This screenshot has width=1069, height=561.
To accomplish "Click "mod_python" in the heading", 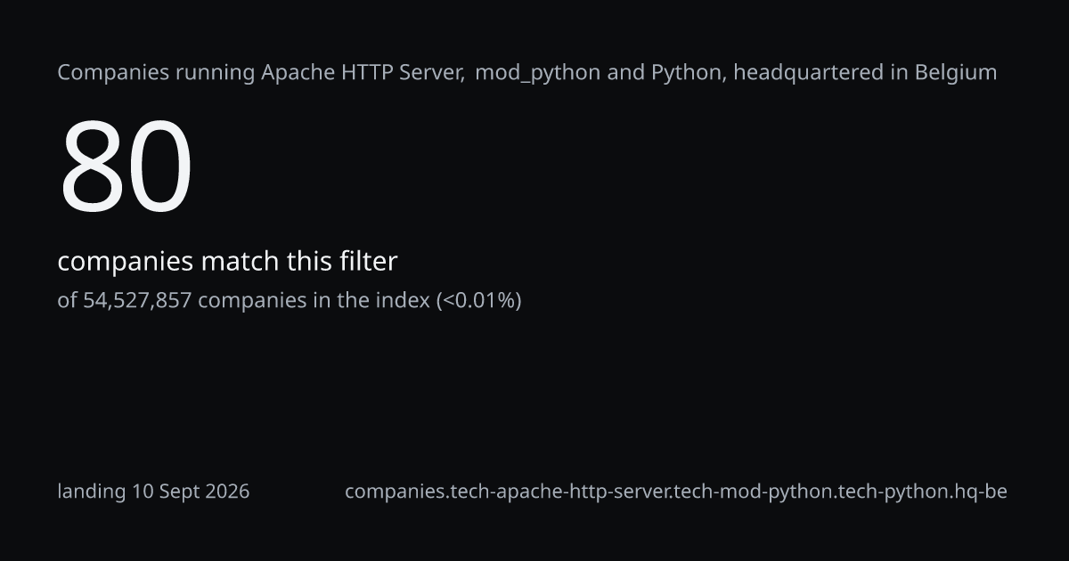I will pos(538,73).
